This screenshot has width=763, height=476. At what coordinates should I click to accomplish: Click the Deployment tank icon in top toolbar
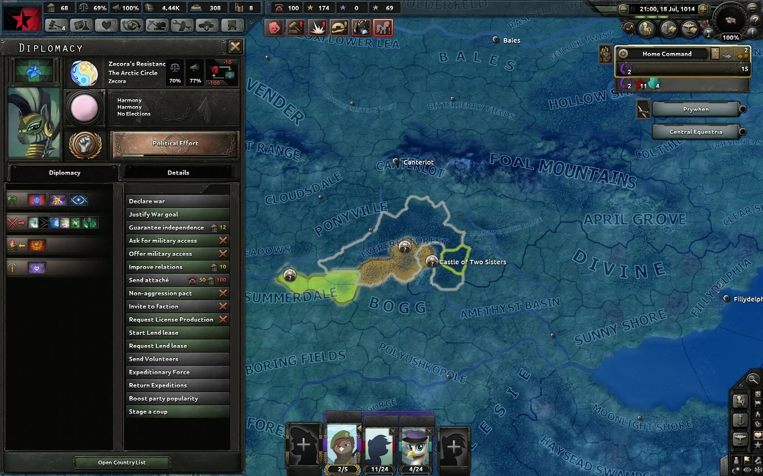click(x=207, y=25)
